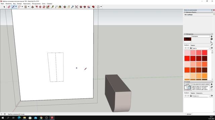Open the Arc tool dropdown arrow
This screenshot has width=215, height=120.
pyautogui.click(x=22, y=7)
